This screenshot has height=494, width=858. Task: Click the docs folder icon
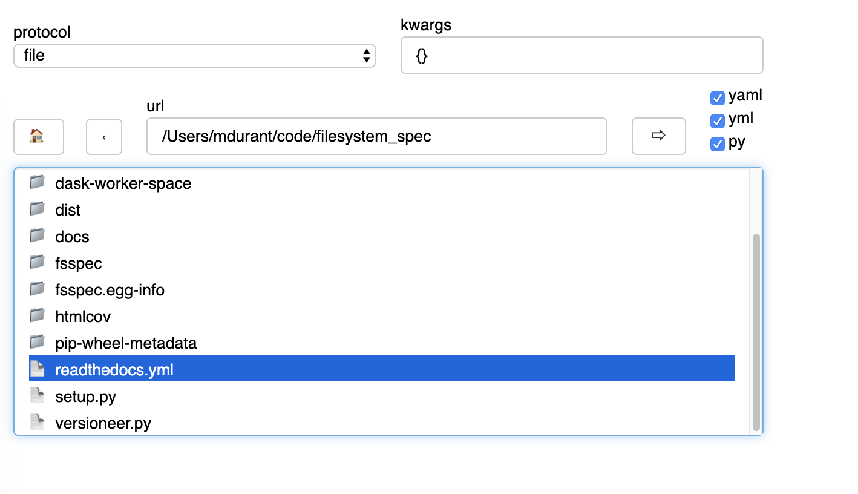[36, 235]
